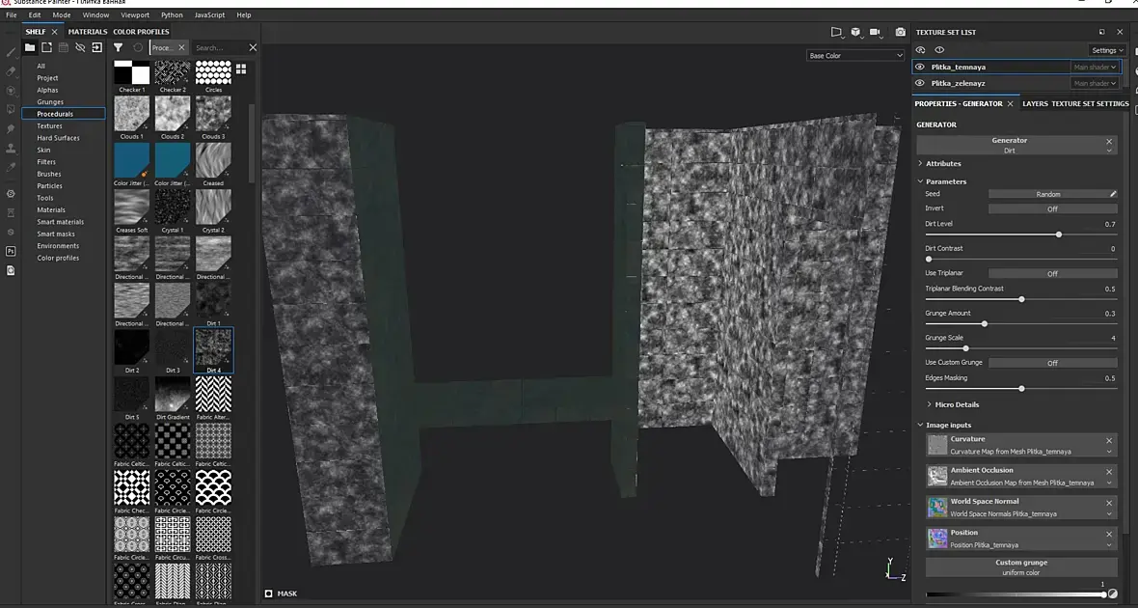Click the Export to Photoshop icon

click(x=11, y=251)
